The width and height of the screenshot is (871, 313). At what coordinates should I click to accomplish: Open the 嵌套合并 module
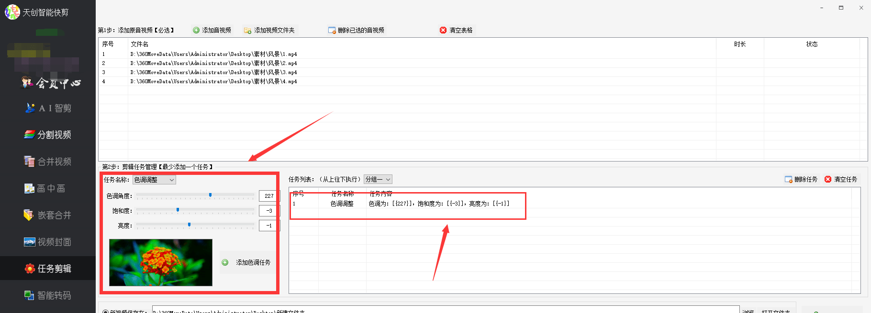[48, 215]
